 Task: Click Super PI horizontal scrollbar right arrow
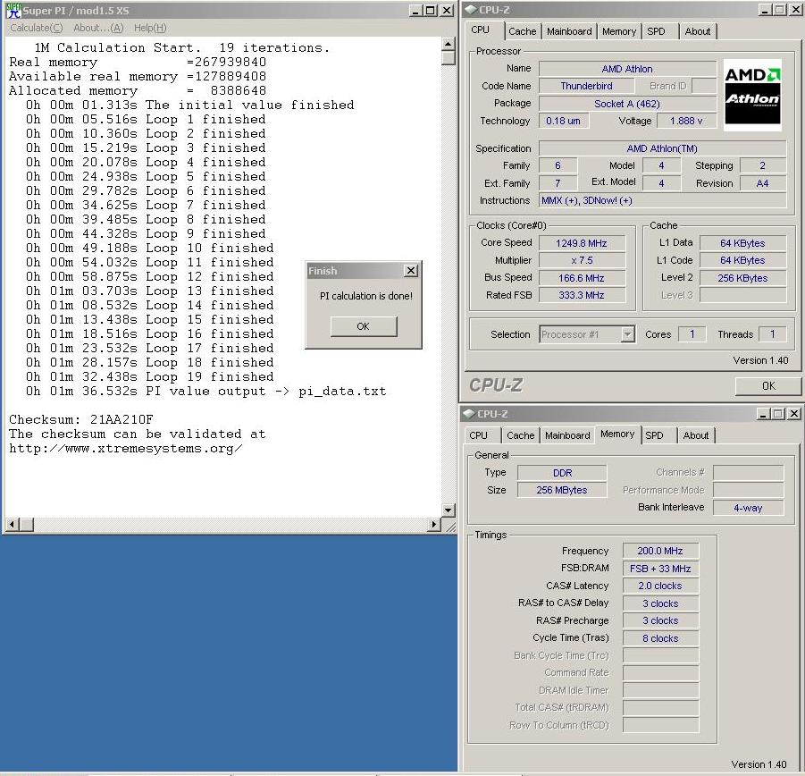point(434,525)
